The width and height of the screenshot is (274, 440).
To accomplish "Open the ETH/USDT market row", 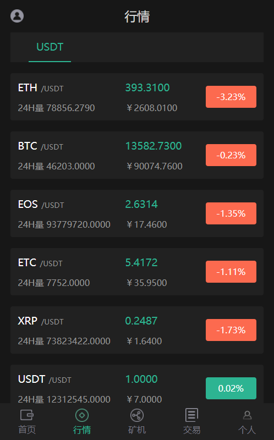I will [137, 97].
